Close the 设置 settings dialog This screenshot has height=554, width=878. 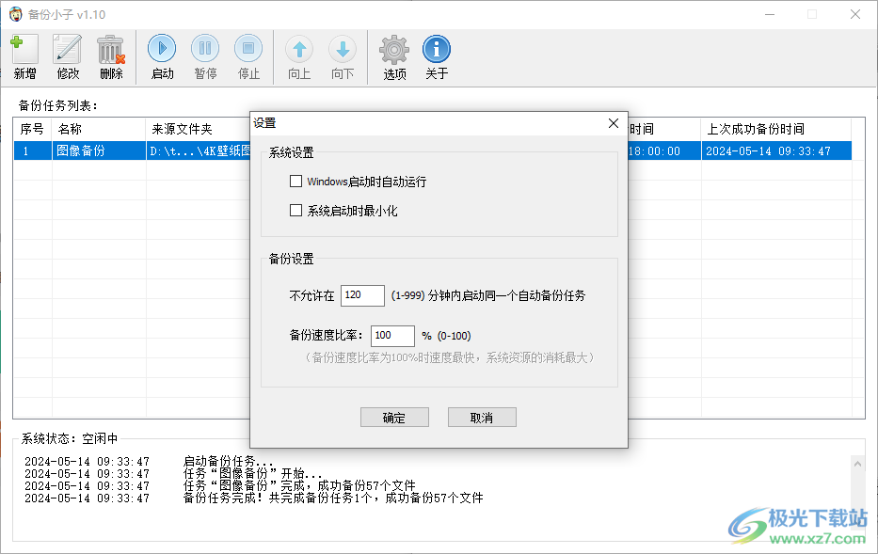(x=613, y=122)
